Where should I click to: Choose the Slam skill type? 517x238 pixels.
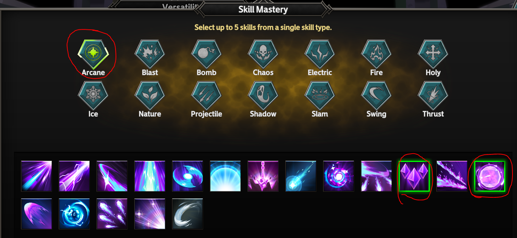point(319,95)
